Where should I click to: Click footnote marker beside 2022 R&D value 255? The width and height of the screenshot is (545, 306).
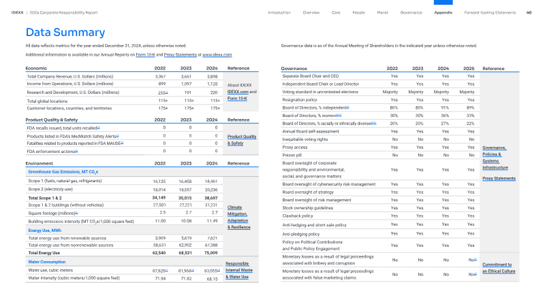click(x=166, y=93)
